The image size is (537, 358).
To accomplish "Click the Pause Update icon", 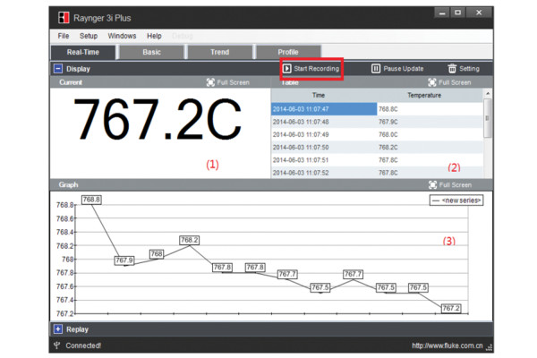I will pos(376,68).
